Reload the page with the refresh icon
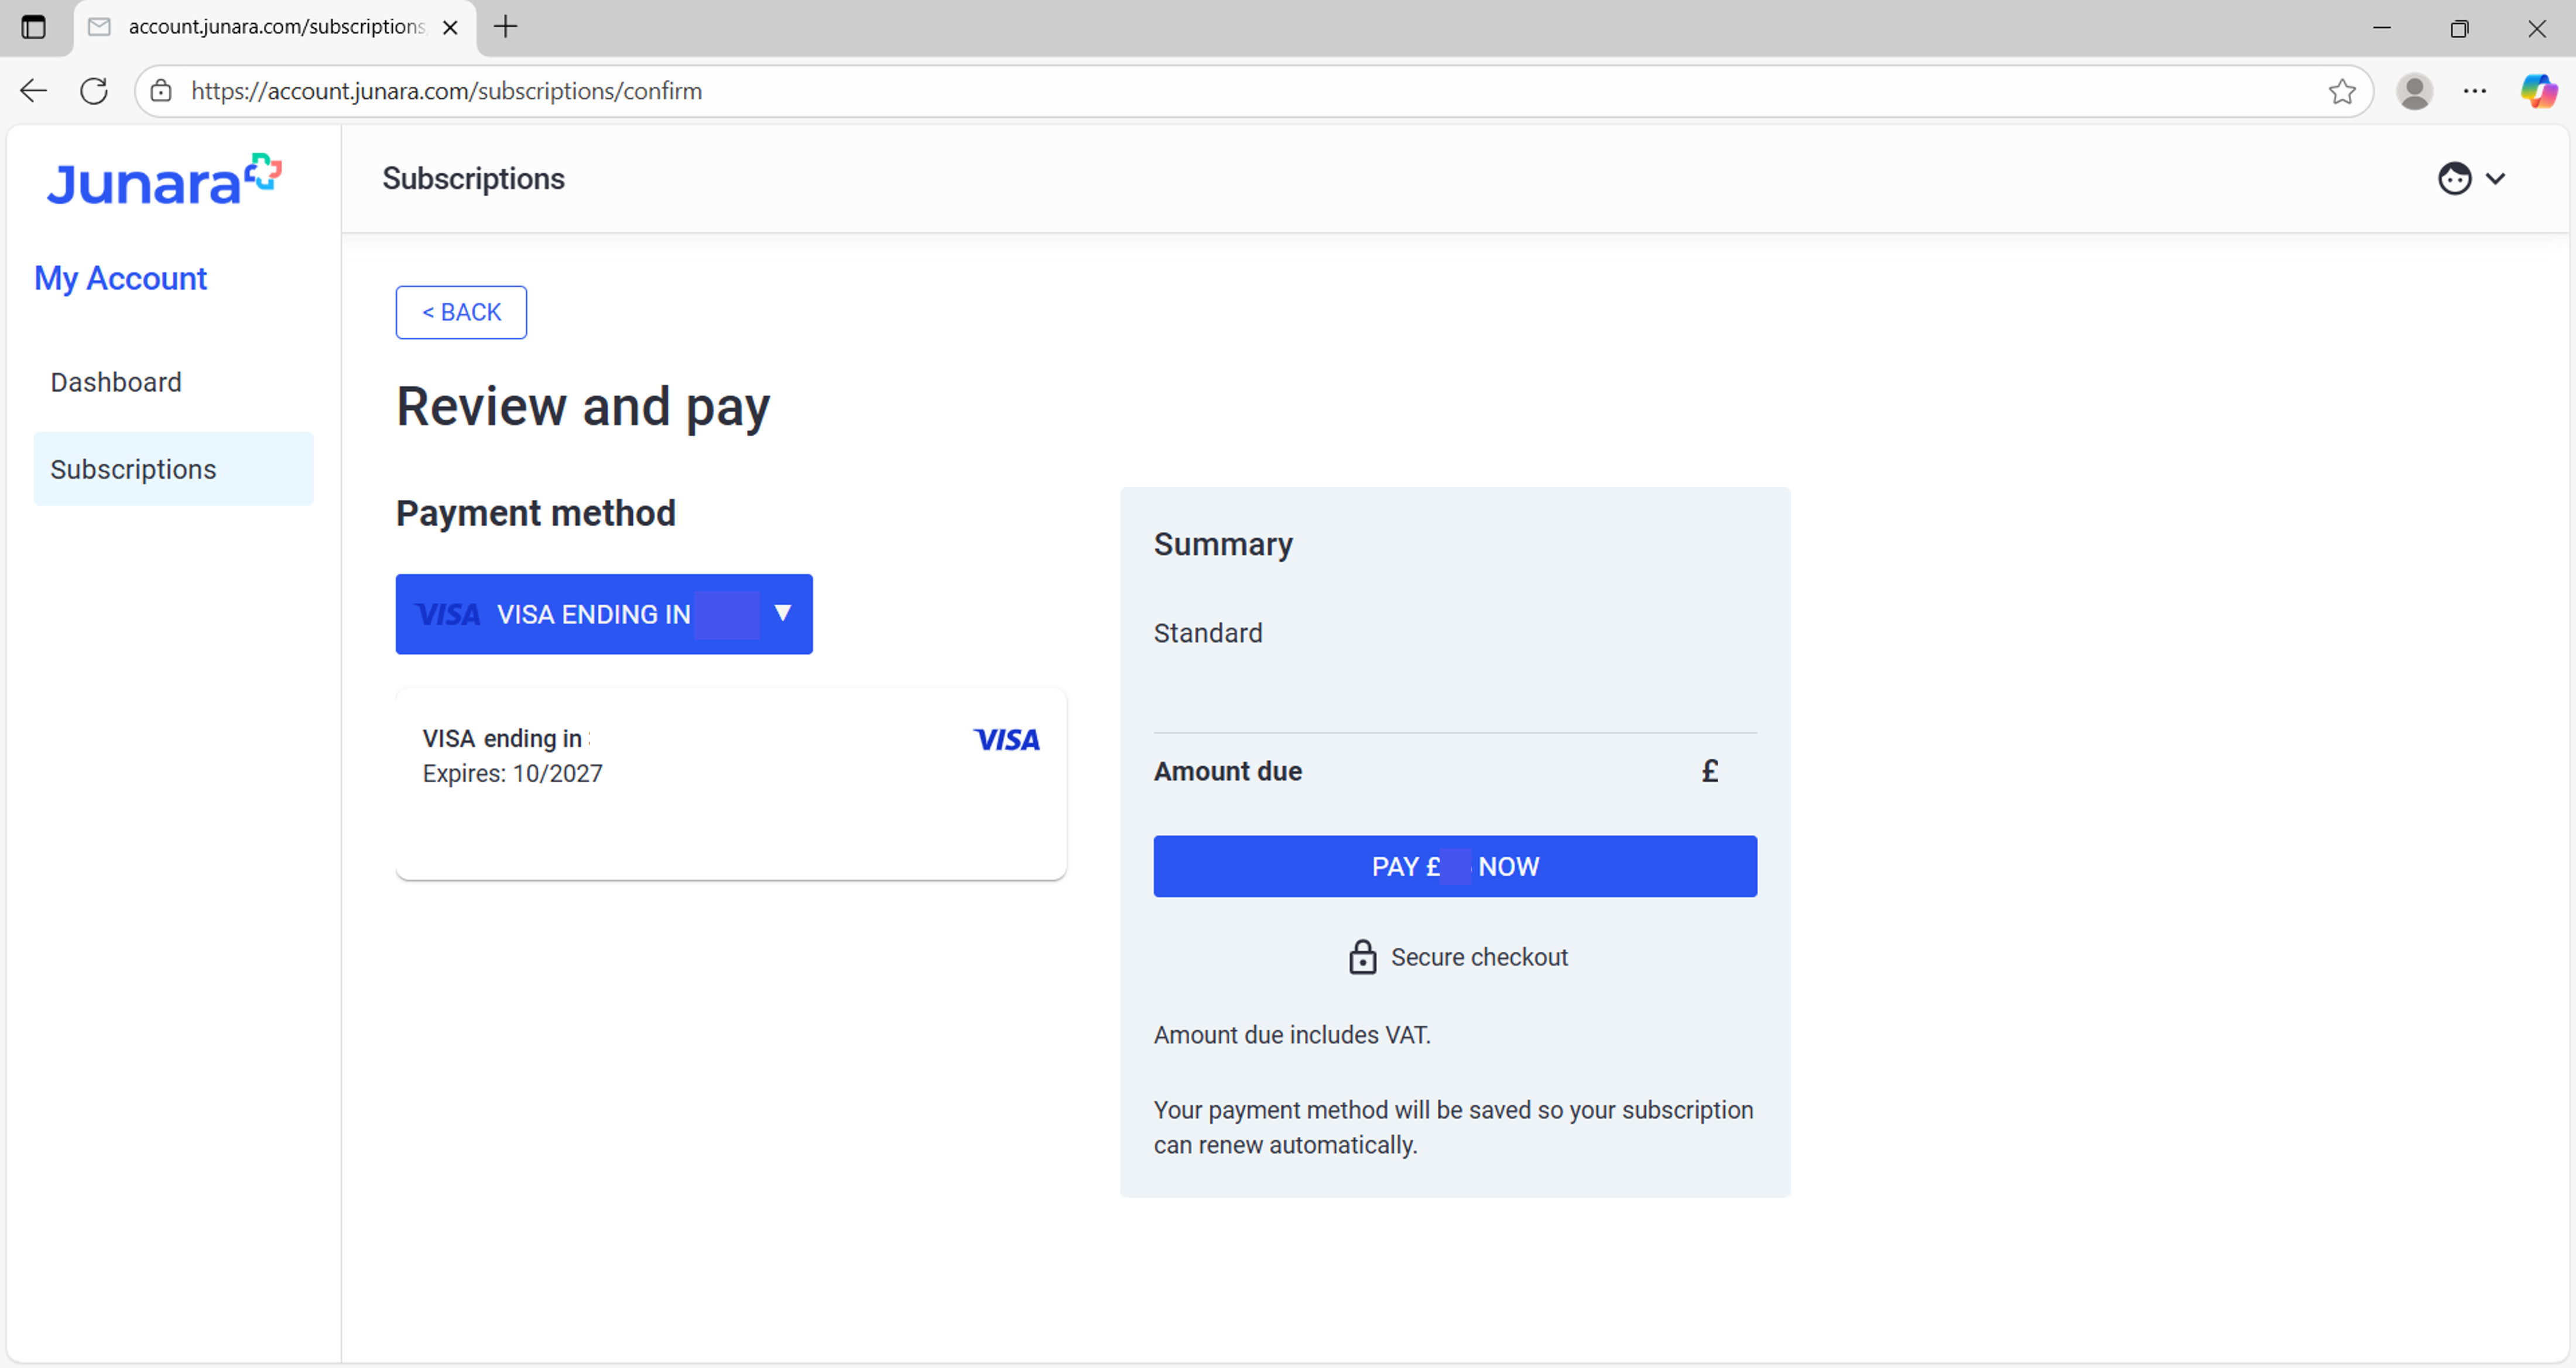This screenshot has width=2576, height=1368. click(x=94, y=91)
